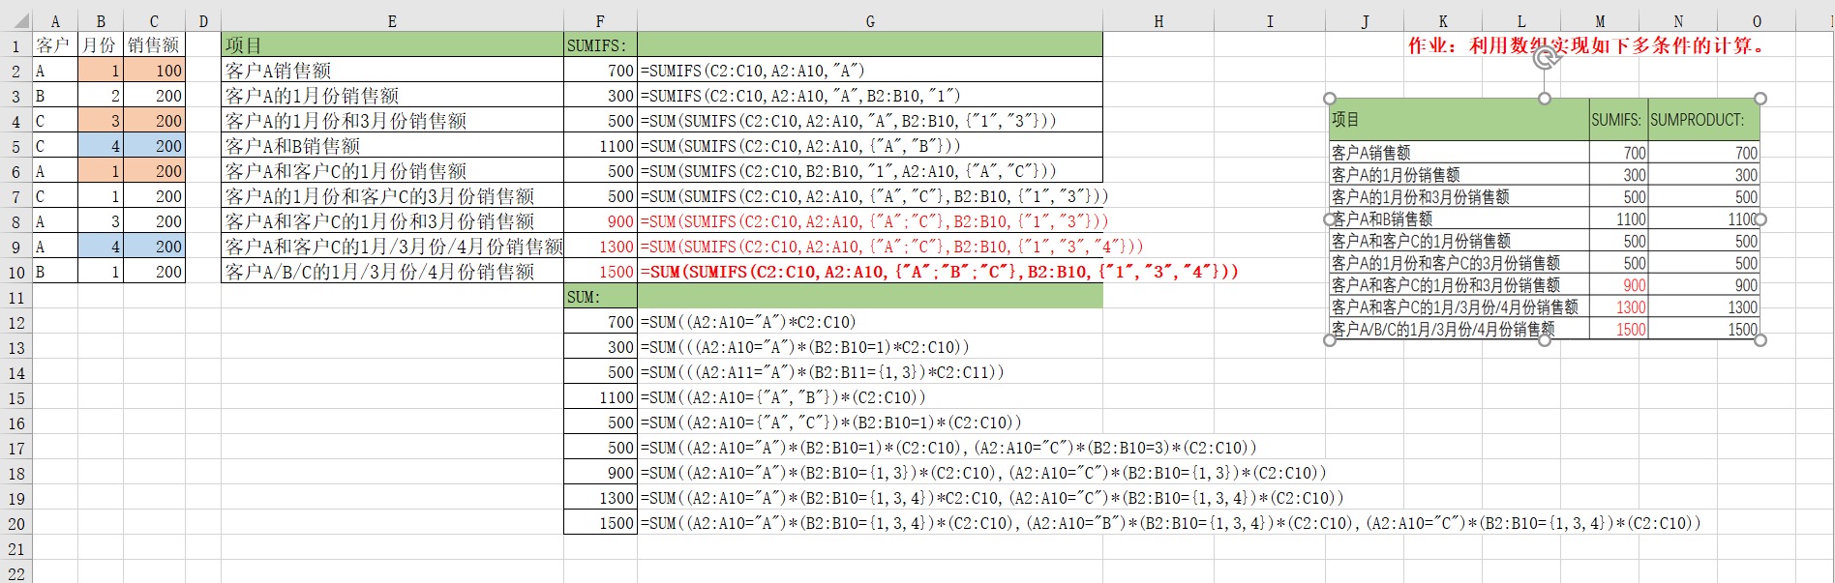This screenshot has height=583, width=1835.
Task: Click the rotation handle above the pasted picture
Action: pos(1546,59)
